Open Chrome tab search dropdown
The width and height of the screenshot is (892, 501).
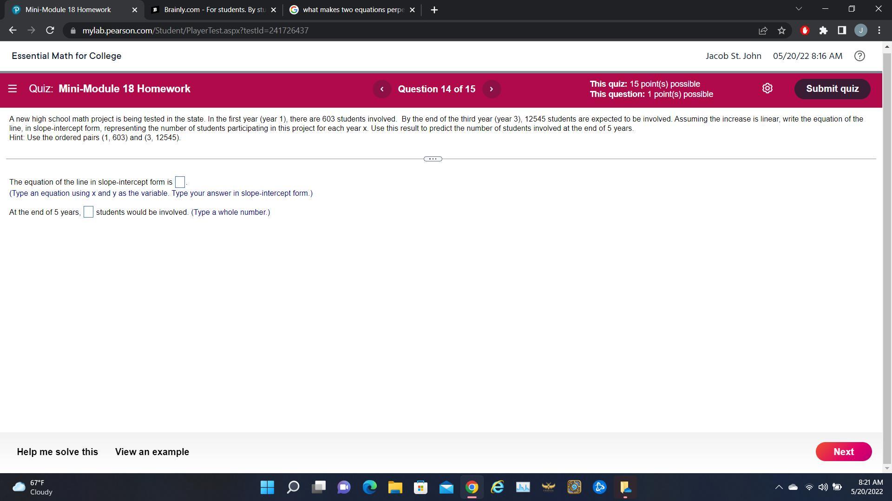pos(799,9)
